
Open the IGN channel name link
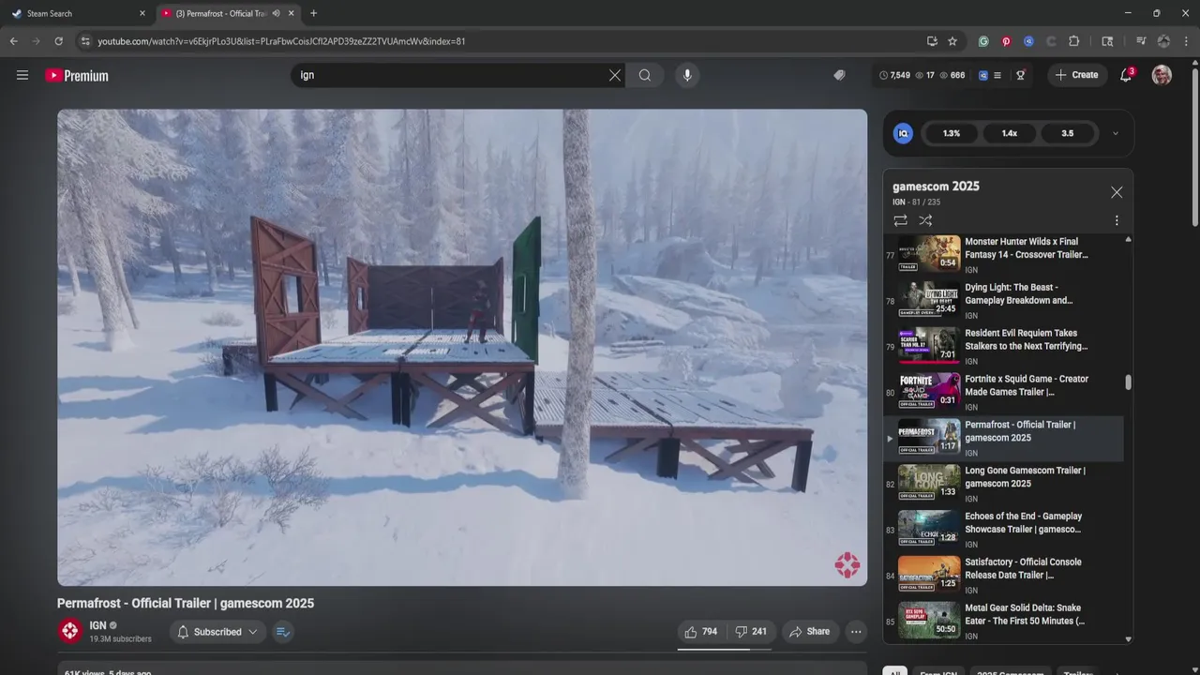97,625
